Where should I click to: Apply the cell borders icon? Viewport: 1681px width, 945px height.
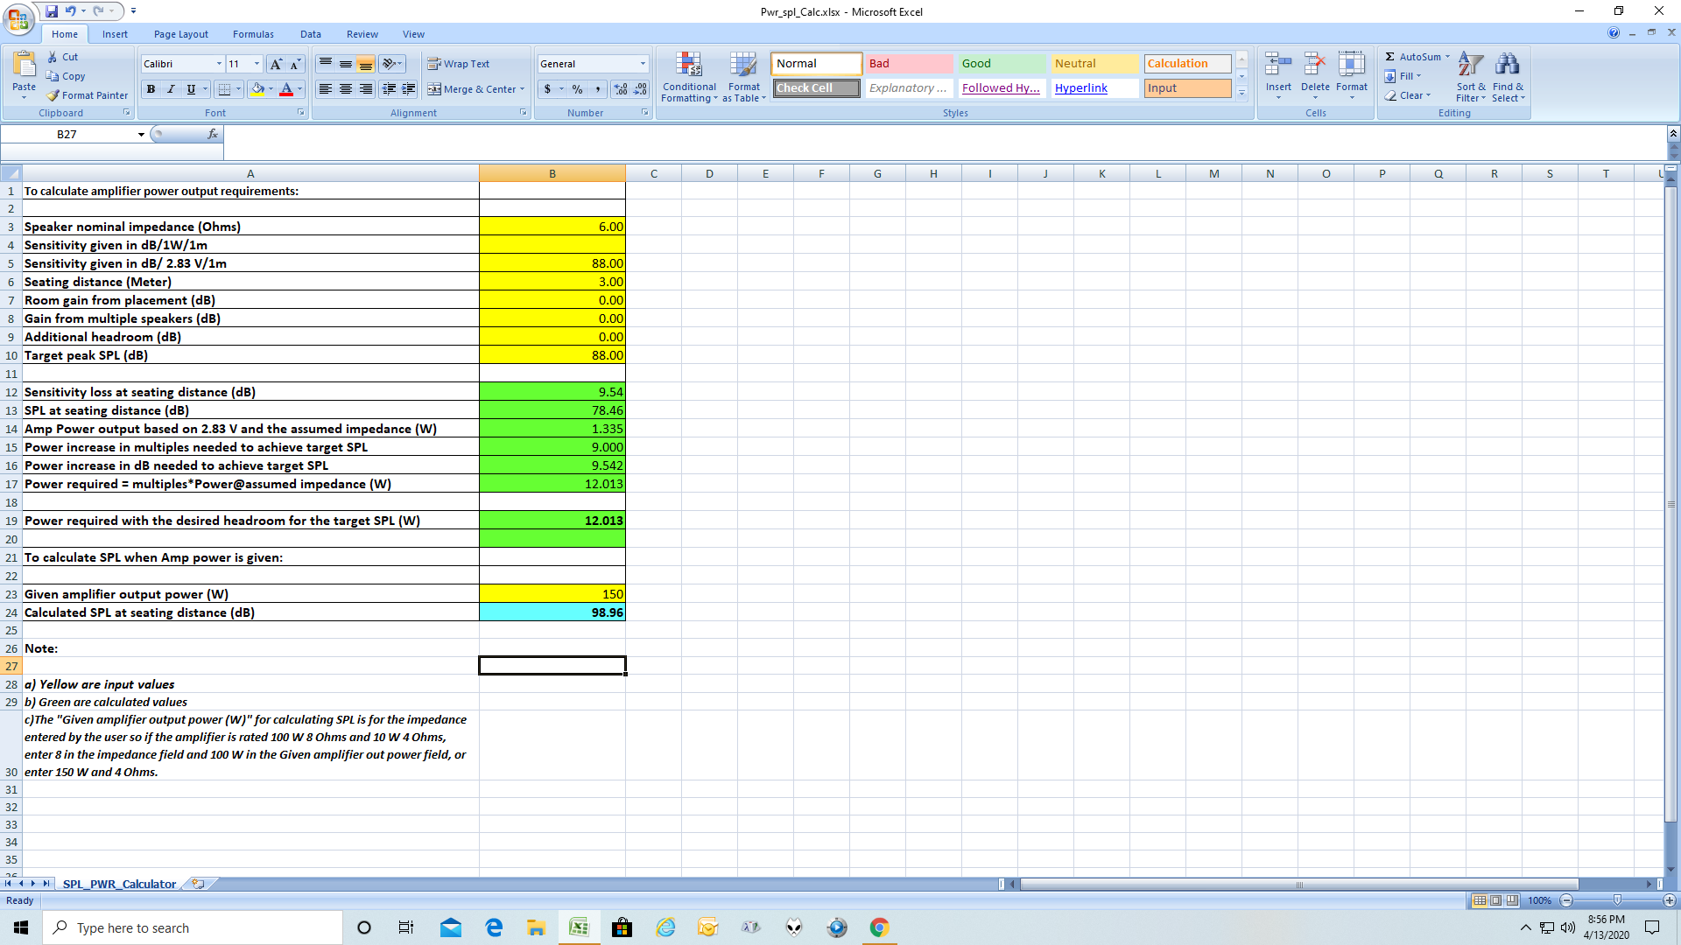[x=224, y=89]
